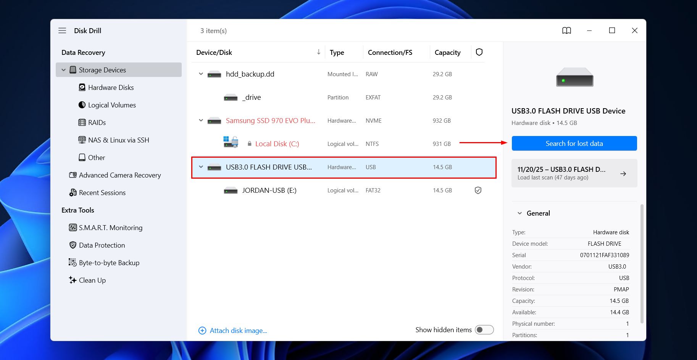This screenshot has width=697, height=360.
Task: Click the RAIDs icon in sidebar
Action: click(82, 122)
